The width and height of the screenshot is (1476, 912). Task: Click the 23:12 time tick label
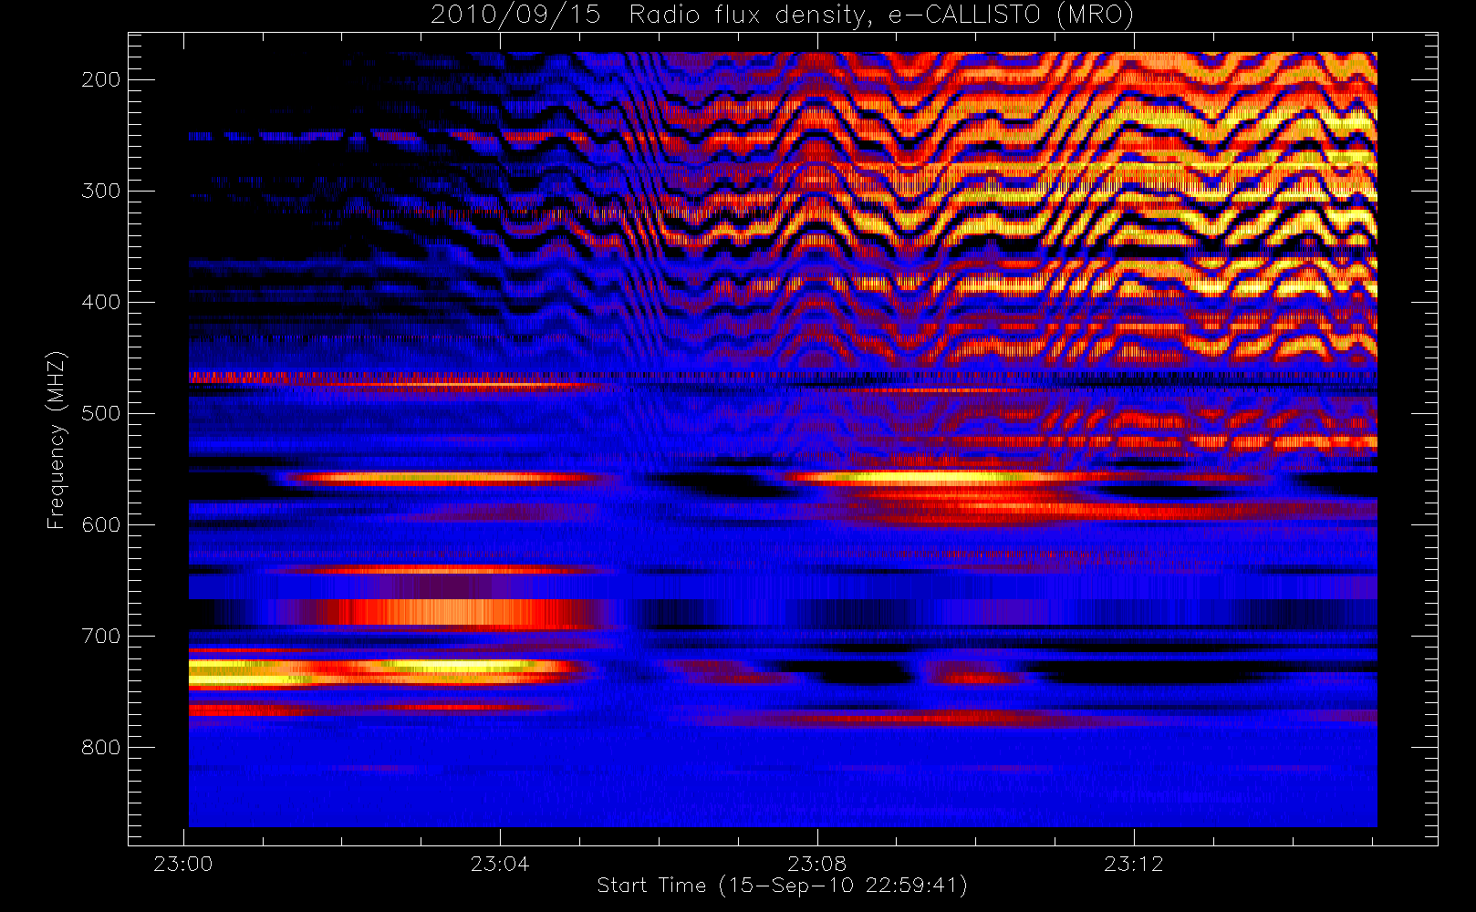click(1134, 864)
